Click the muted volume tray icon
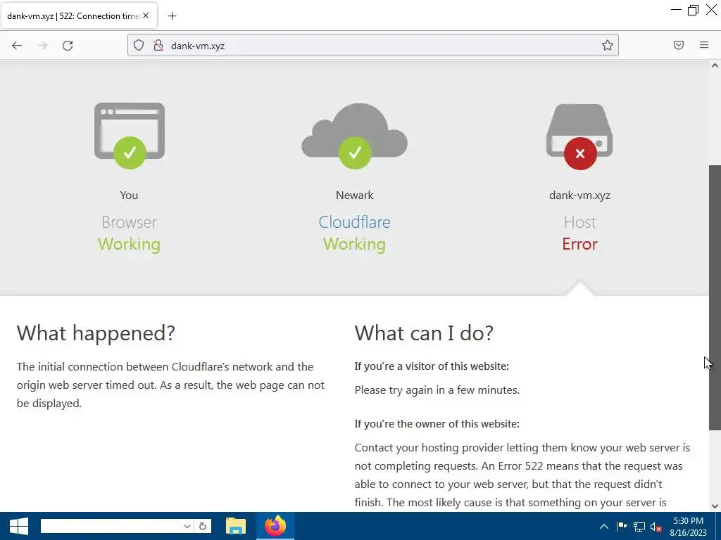721x540 pixels. 656,527
